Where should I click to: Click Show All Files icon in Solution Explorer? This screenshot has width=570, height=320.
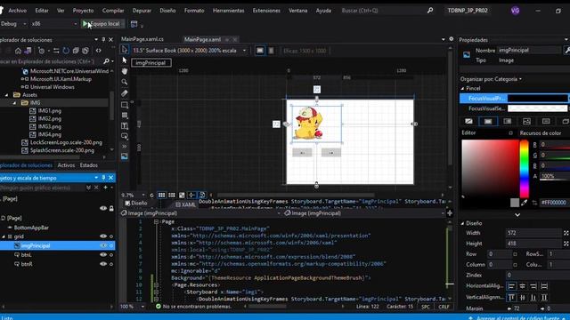click(x=85, y=51)
